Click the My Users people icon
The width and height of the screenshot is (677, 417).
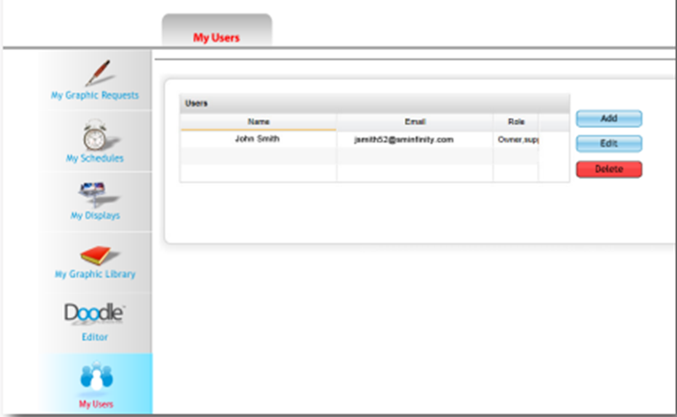[95, 378]
